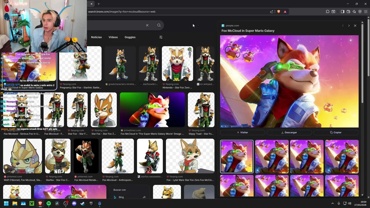
Task: Open Discord from the taskbar
Action: [x=74, y=203]
